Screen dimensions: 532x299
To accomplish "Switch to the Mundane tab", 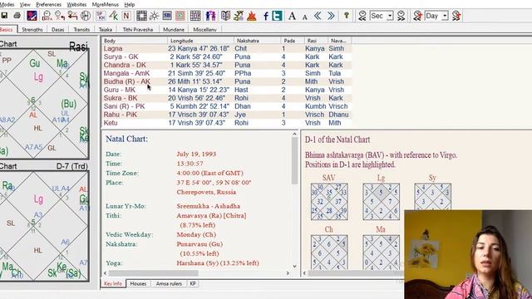I will pyautogui.click(x=174, y=30).
